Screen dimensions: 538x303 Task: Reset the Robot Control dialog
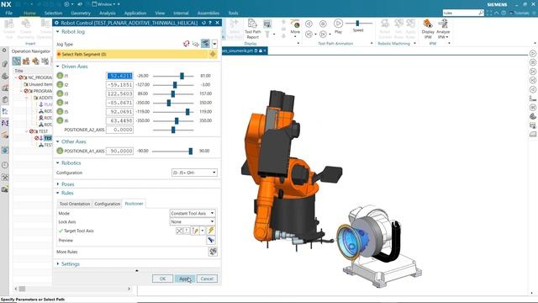pos(203,23)
